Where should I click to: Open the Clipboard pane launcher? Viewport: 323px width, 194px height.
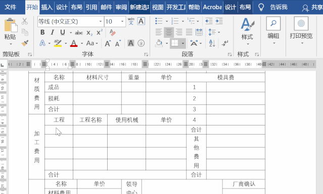(x=30, y=54)
